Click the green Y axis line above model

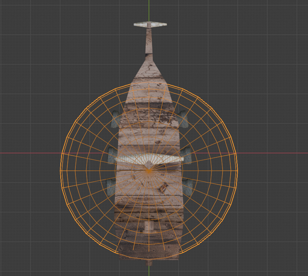(x=149, y=10)
